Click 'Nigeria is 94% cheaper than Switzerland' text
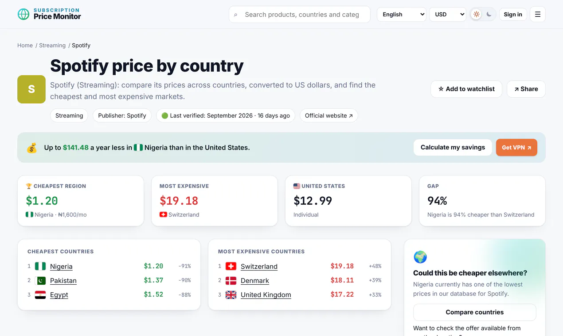Image resolution: width=563 pixels, height=336 pixels. [x=481, y=214]
